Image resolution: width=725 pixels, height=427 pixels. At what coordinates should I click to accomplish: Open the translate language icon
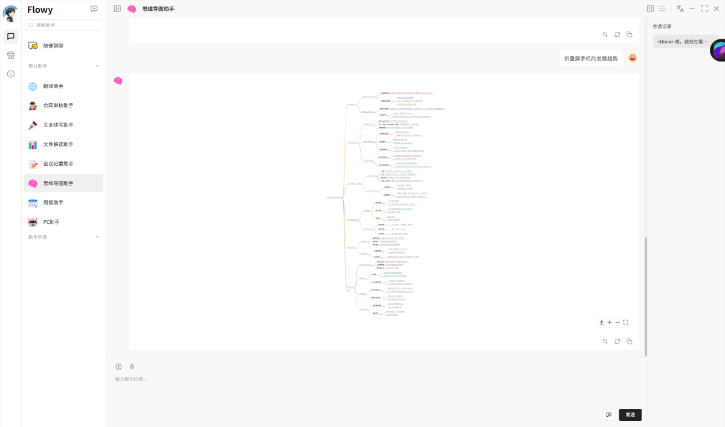680,8
